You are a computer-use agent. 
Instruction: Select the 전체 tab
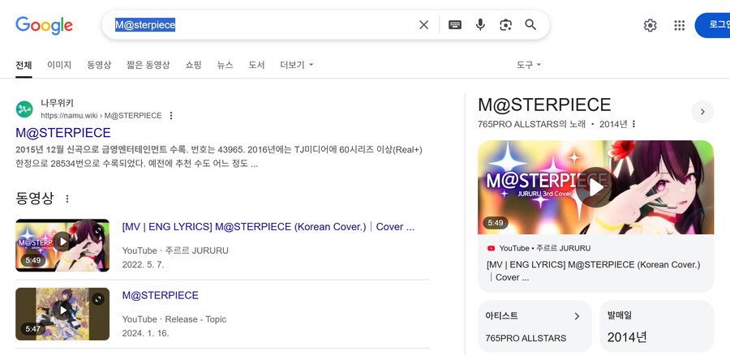tap(24, 65)
